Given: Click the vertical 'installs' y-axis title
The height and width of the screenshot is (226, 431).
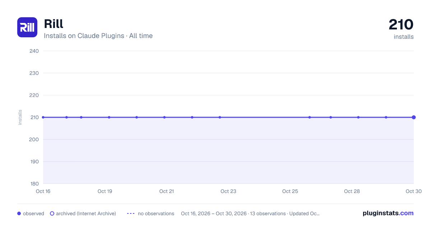Looking at the screenshot, I should tap(20, 117).
